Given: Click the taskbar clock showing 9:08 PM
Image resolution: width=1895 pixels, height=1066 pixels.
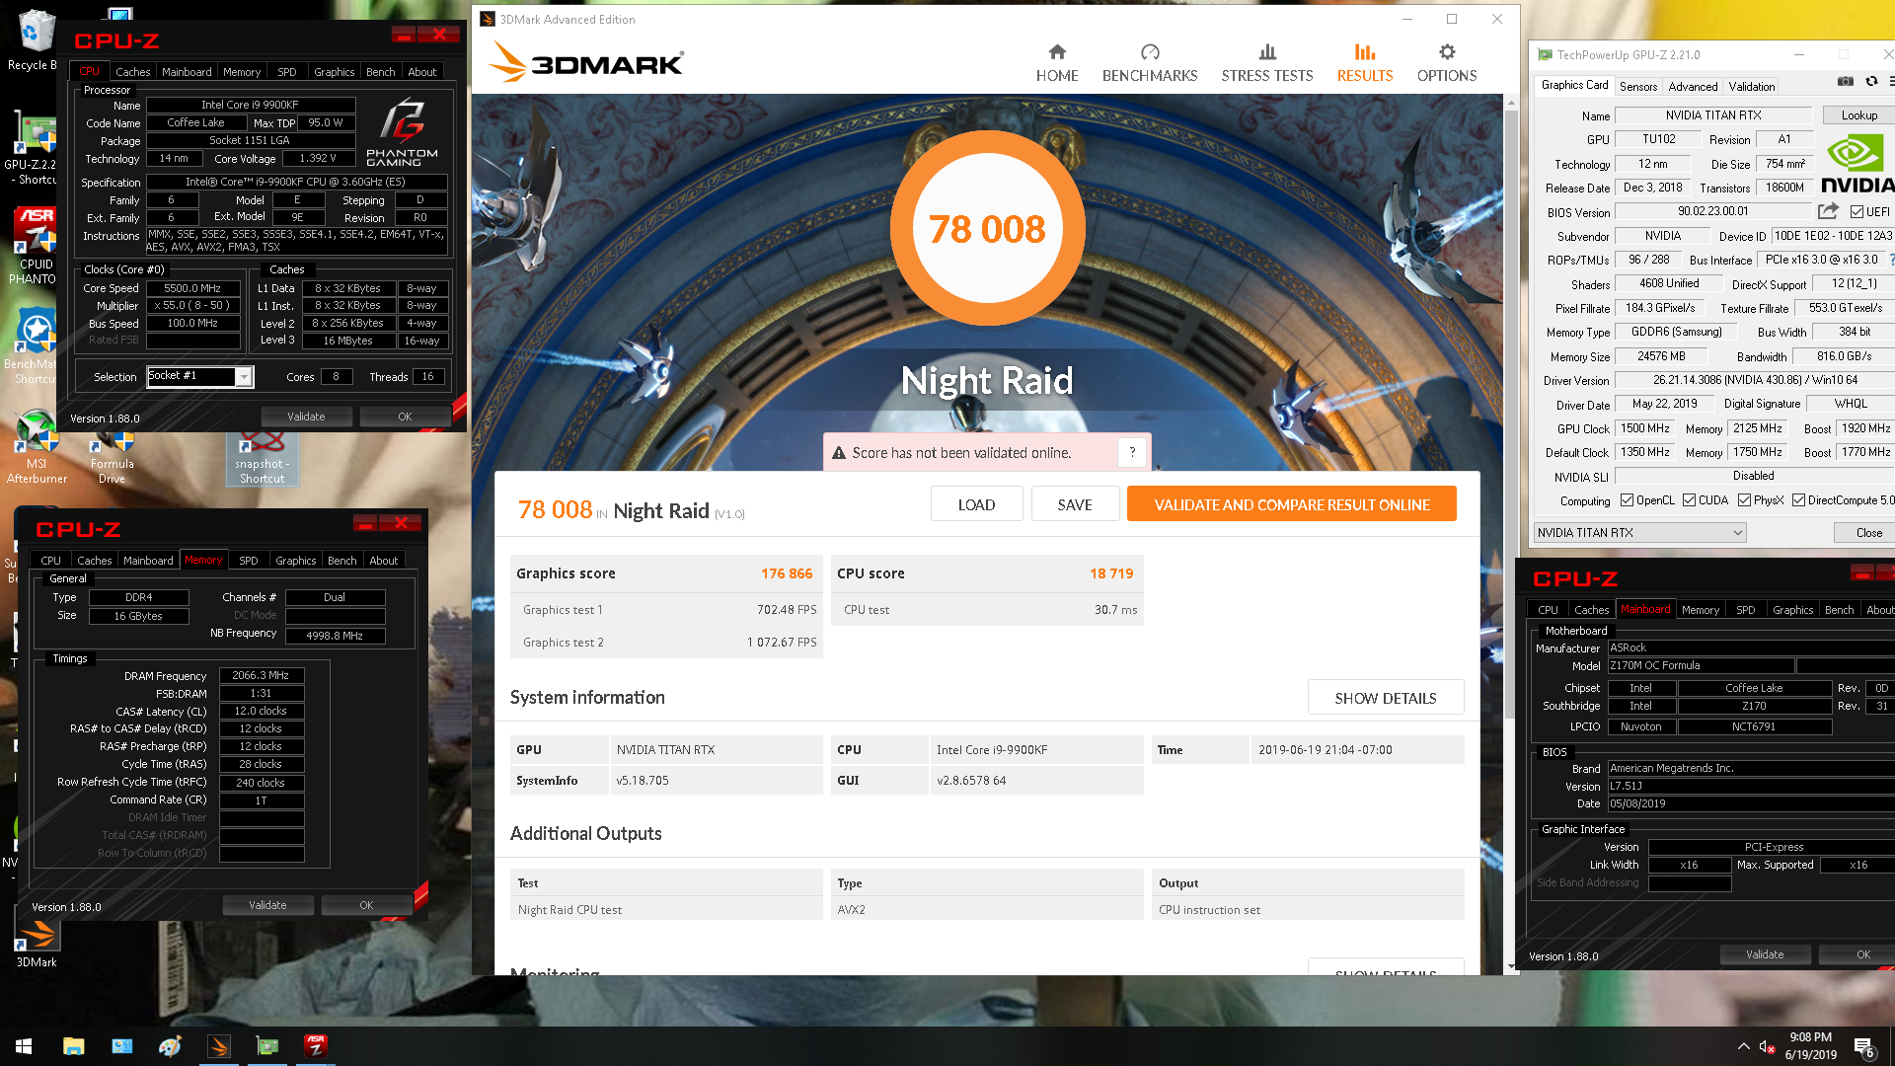Looking at the screenshot, I should click(1810, 1046).
